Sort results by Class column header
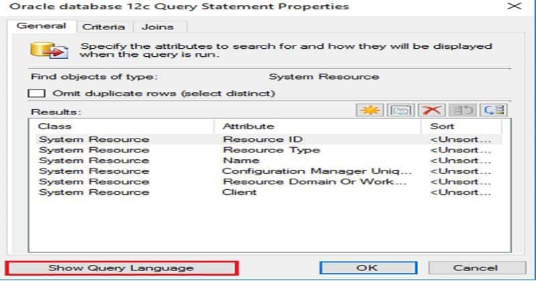Image resolution: width=536 pixels, height=281 pixels. click(x=122, y=126)
